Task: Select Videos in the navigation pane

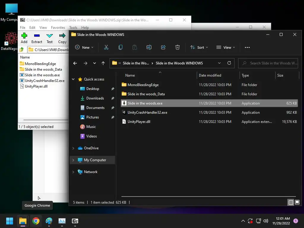Action: point(91,136)
